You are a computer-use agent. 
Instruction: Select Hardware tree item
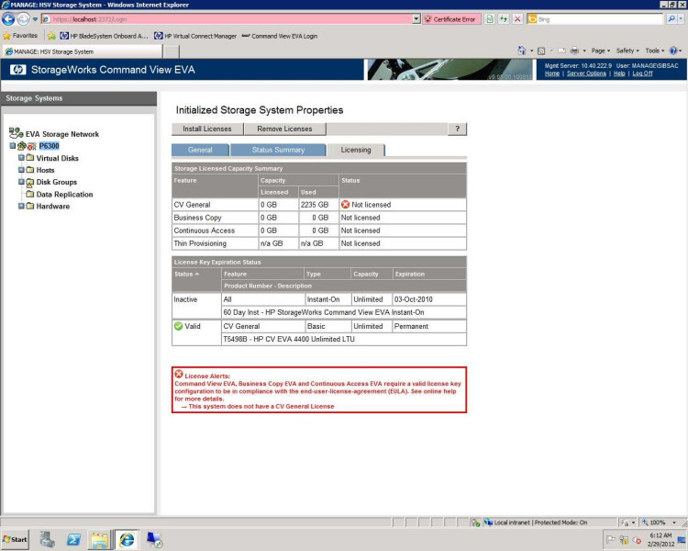click(x=52, y=206)
